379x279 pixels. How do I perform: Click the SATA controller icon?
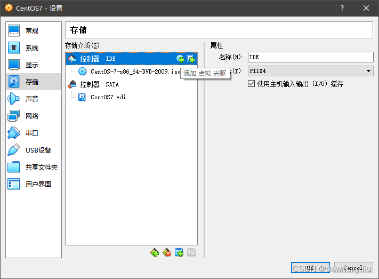(72, 84)
